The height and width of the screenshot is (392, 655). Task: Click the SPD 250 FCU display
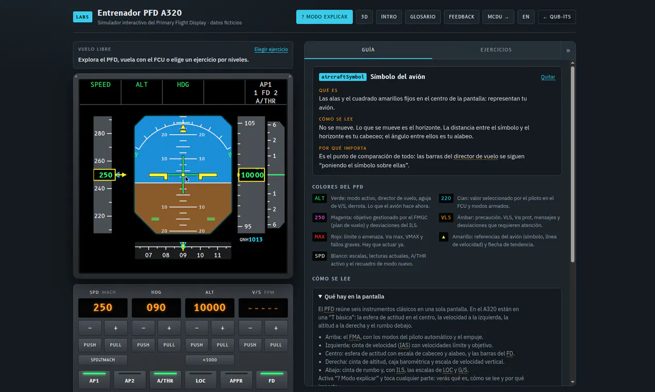103,308
